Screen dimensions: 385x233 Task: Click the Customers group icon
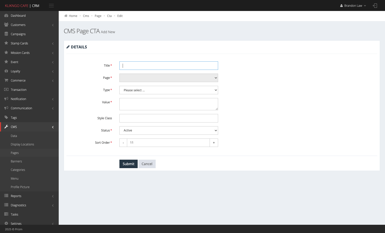tap(6, 25)
